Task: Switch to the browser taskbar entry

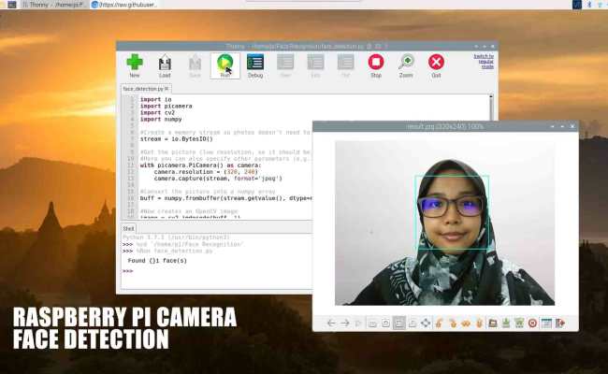Action: [x=124, y=5]
